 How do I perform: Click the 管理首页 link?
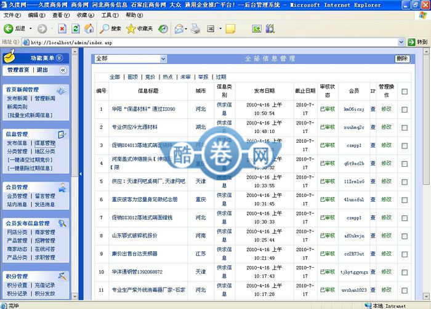pyautogui.click(x=18, y=70)
